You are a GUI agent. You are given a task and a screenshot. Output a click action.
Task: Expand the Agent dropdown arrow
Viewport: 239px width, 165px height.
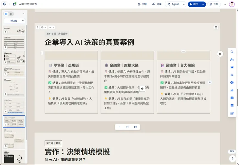183,4
